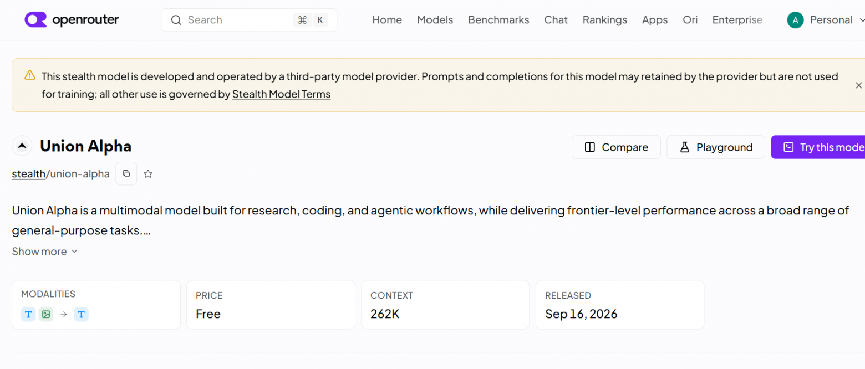Viewport: 865px width, 369px height.
Task: Click the Free price value
Action: (208, 314)
